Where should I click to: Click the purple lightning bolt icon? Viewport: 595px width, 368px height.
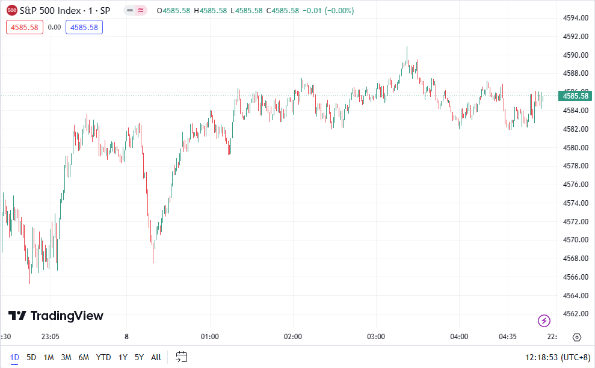tap(544, 320)
